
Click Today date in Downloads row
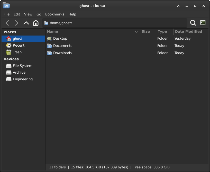pos(179,53)
